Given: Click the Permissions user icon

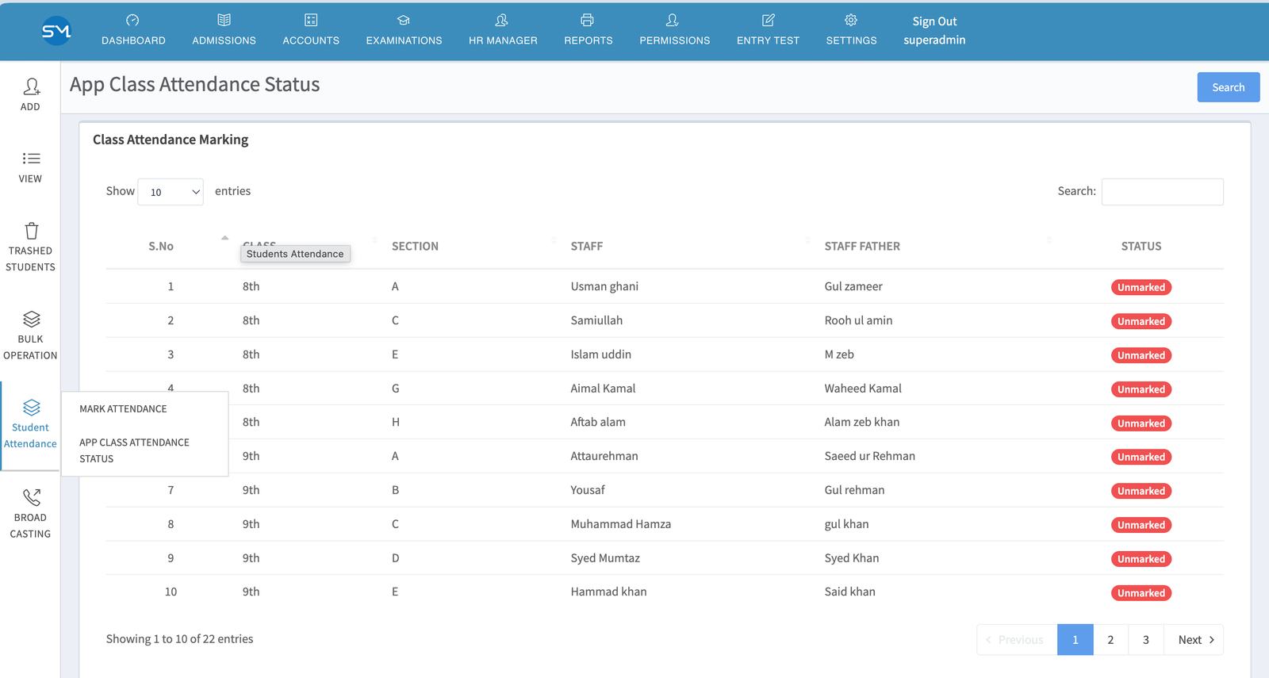Looking at the screenshot, I should click(x=673, y=20).
